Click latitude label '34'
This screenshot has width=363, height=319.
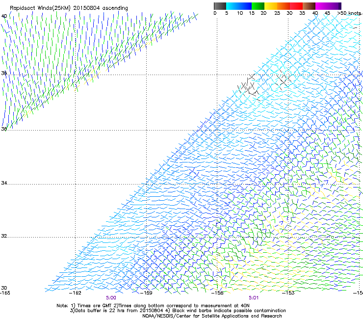(x=4, y=183)
